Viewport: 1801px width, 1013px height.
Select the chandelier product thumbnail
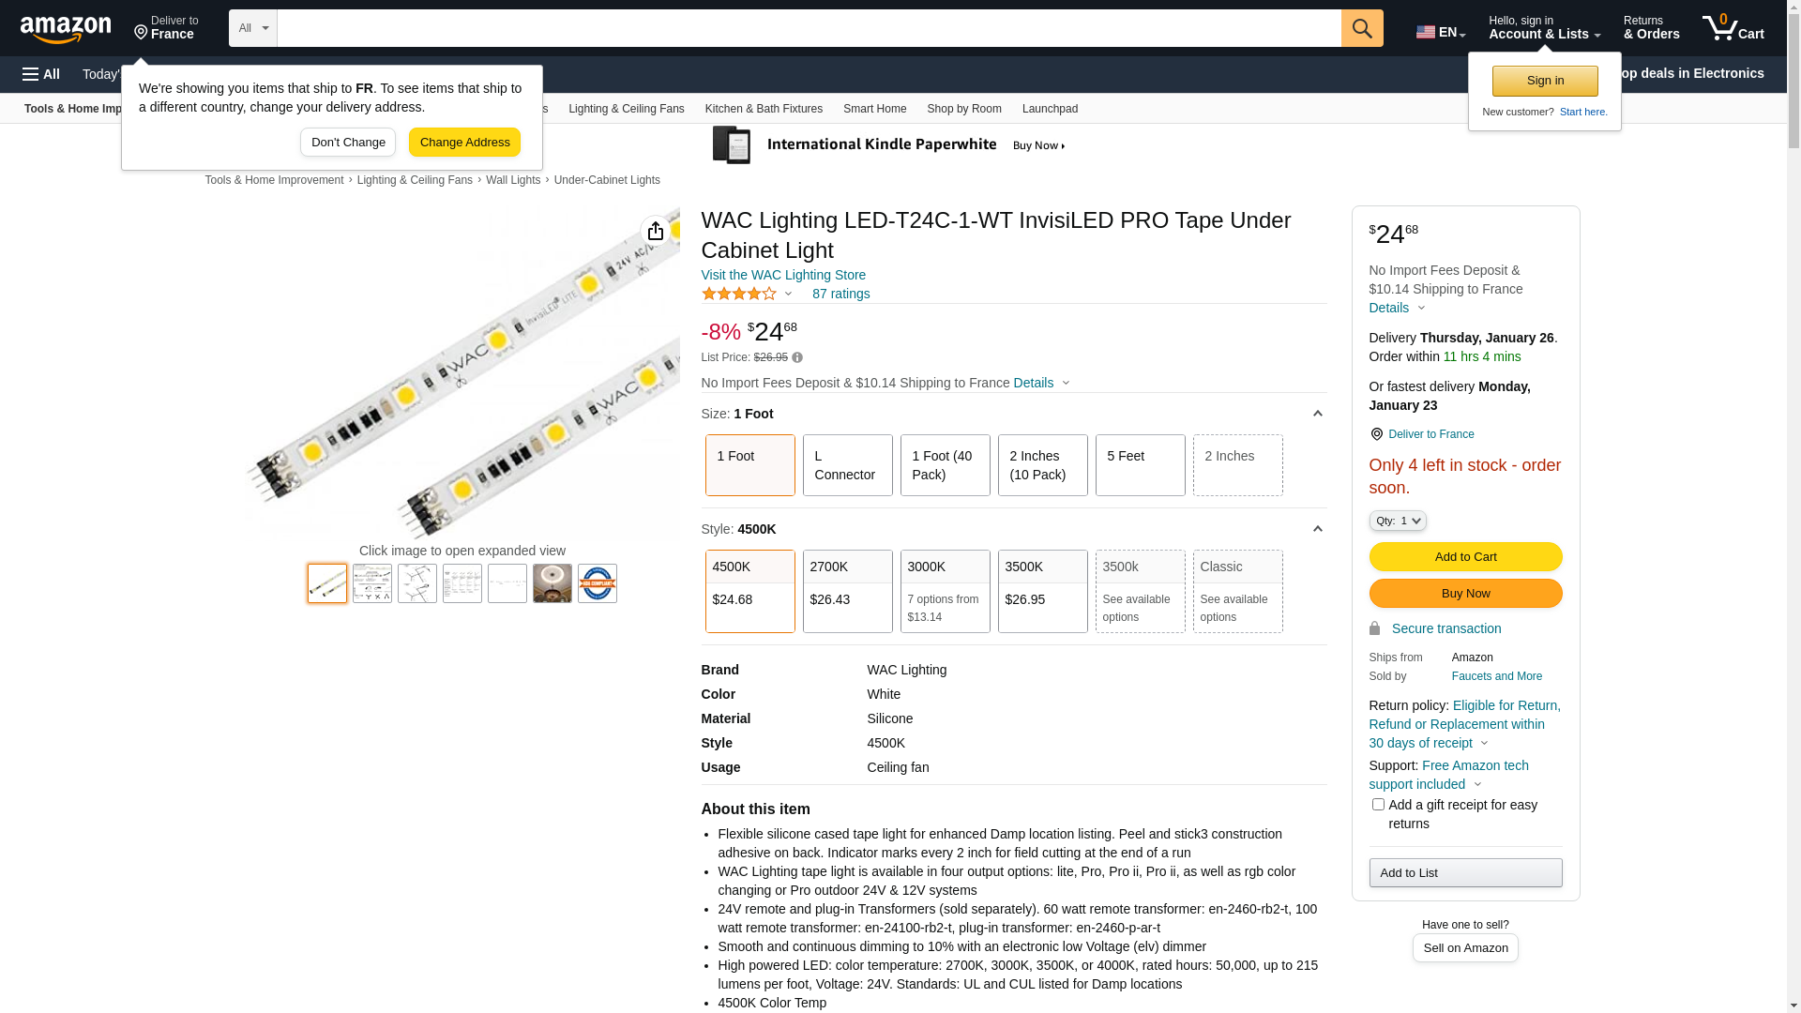click(552, 583)
